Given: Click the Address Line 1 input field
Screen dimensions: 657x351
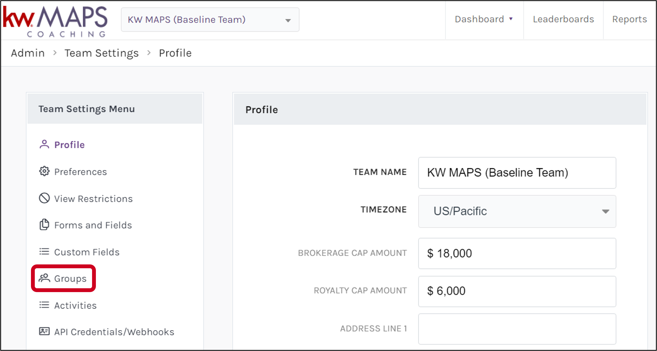Looking at the screenshot, I should coord(517,329).
